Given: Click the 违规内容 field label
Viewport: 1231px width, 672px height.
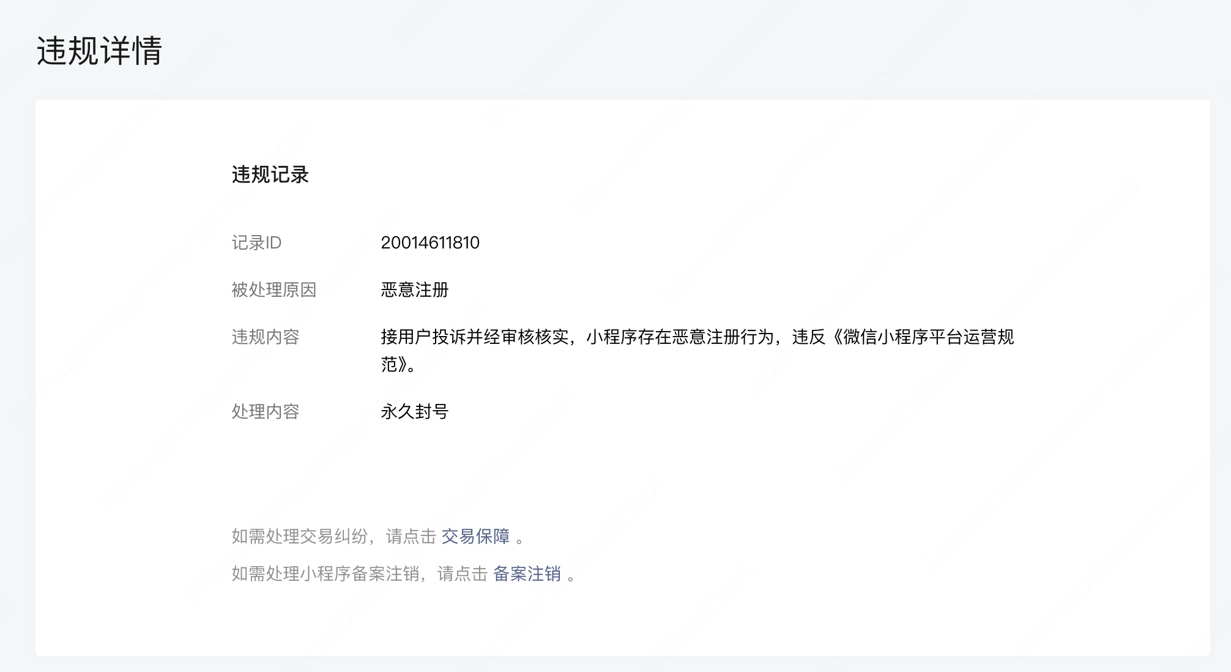Looking at the screenshot, I should [x=265, y=337].
